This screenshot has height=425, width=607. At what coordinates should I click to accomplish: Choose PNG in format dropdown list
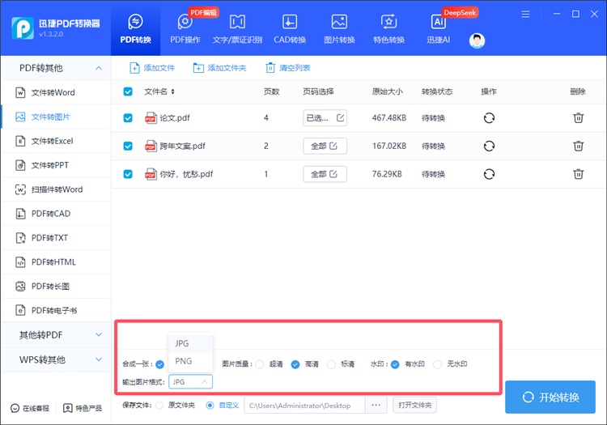click(x=190, y=361)
